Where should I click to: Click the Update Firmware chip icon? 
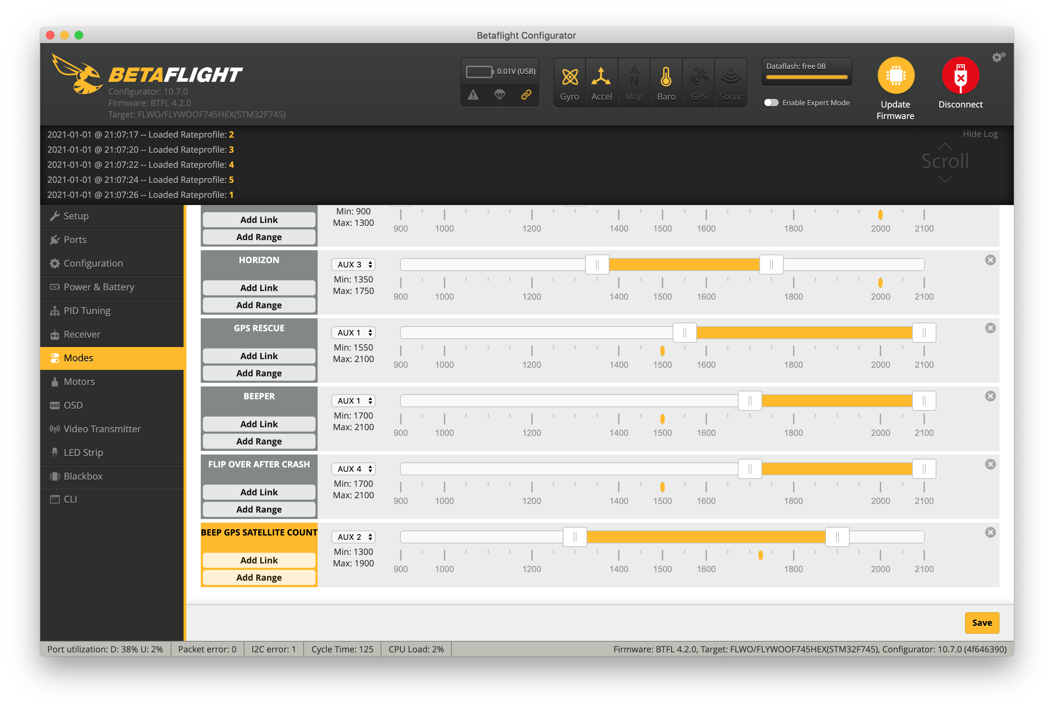tap(896, 76)
